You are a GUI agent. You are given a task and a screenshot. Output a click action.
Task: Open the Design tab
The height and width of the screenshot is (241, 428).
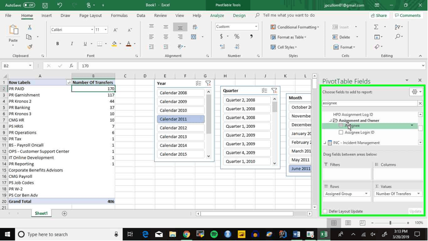(x=239, y=16)
